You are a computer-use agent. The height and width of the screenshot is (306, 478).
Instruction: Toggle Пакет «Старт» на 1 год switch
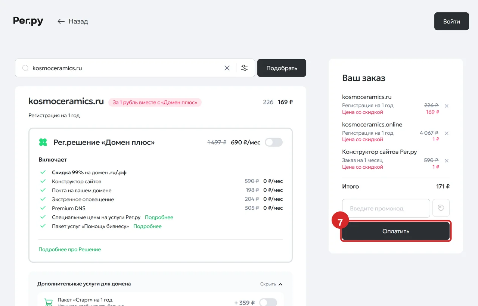(x=268, y=302)
